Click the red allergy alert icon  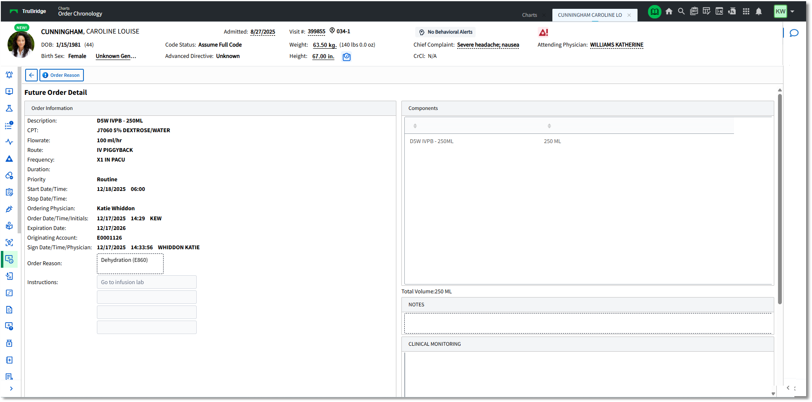pyautogui.click(x=543, y=32)
